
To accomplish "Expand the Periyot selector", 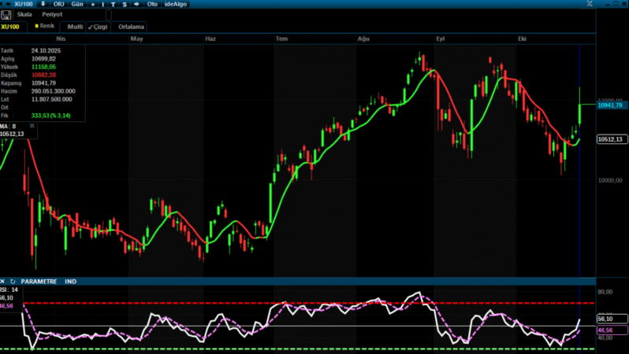I will pos(52,15).
